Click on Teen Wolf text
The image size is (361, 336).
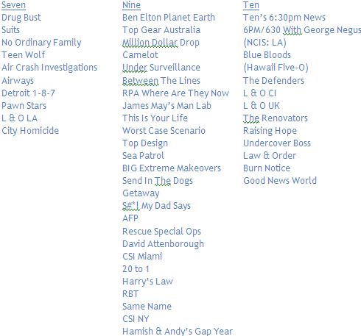click(24, 55)
